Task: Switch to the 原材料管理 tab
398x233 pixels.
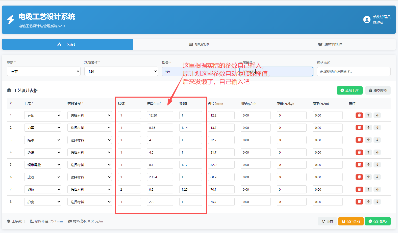Action: 330,44
